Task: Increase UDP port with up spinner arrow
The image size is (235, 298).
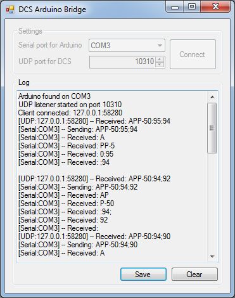Action: point(160,60)
